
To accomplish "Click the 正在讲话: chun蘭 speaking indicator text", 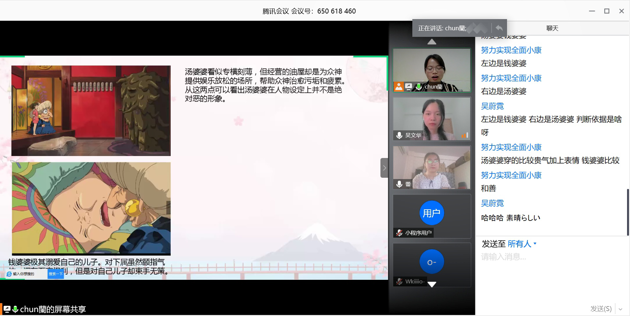I will click(x=442, y=28).
